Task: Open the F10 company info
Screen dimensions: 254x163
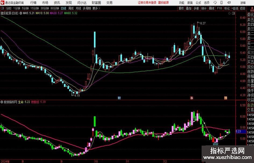Action: (219, 8)
